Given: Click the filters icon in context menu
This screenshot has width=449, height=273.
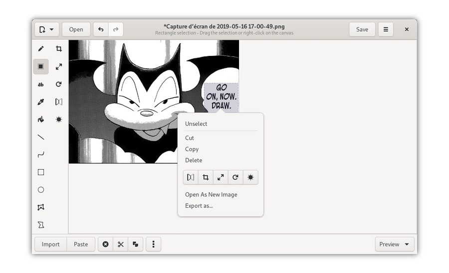Looking at the screenshot, I should point(250,177).
